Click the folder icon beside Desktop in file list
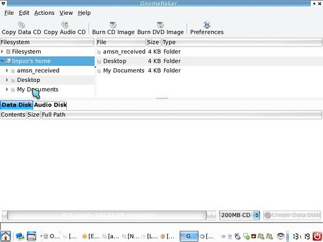The image size is (323, 242). point(99,61)
